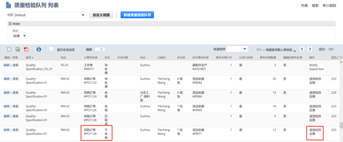This screenshot has height=142, width=343.
Task: Click the 装配件生产 #ASSYB31 cell
Action: point(199,67)
